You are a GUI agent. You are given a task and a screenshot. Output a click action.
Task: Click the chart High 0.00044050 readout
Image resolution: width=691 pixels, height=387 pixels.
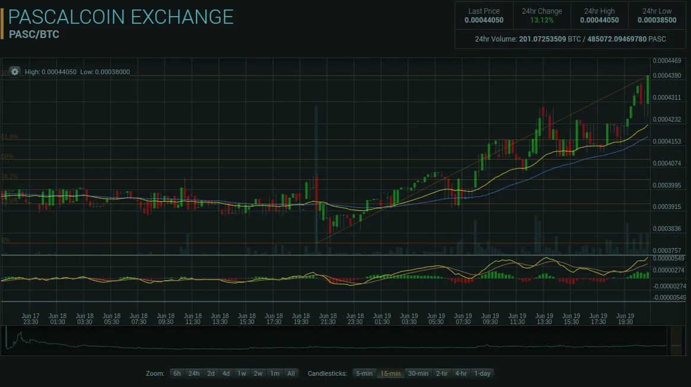(50, 72)
